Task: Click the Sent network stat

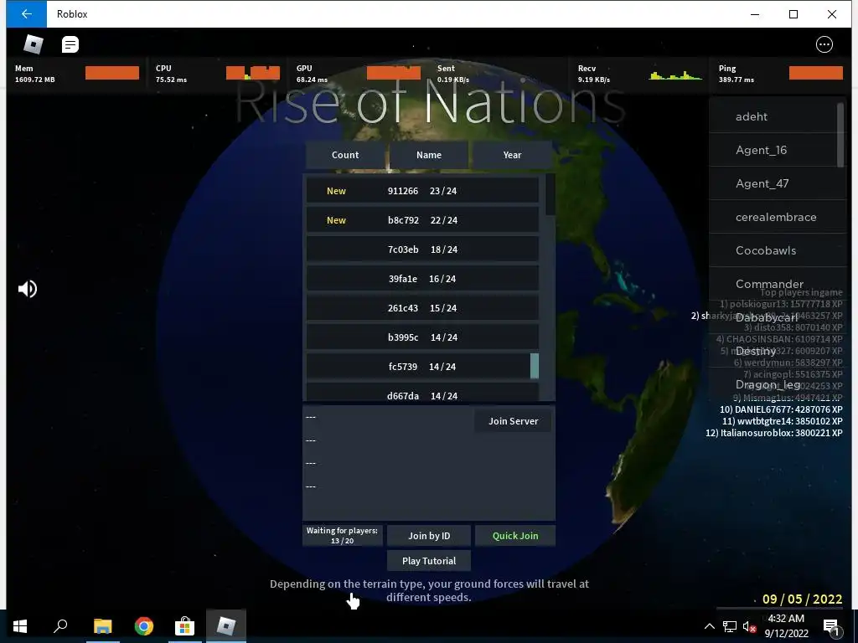Action: tap(499, 74)
